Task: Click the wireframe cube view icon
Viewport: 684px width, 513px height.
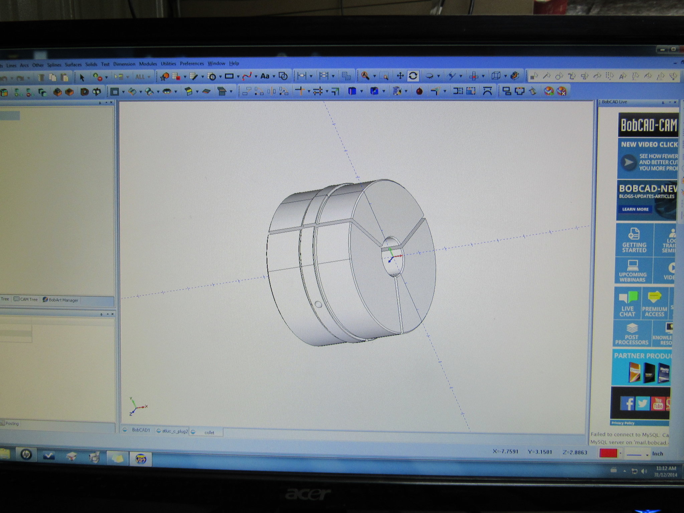Action: click(496, 76)
